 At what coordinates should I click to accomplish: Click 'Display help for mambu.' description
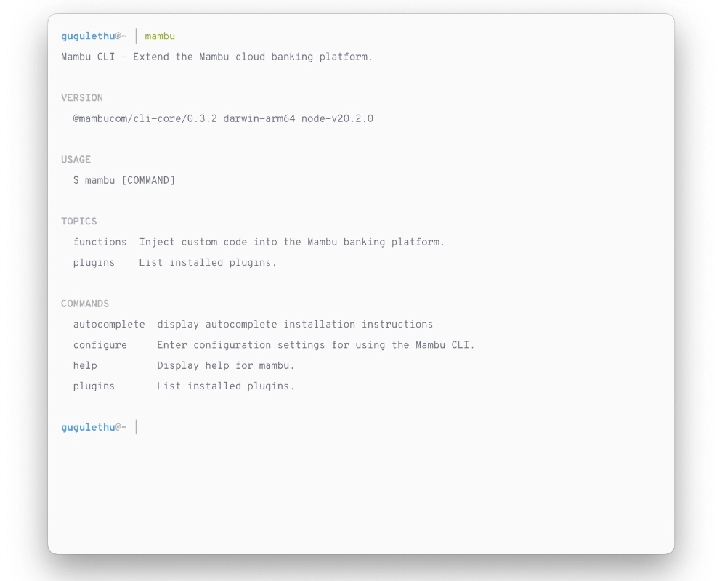(225, 365)
